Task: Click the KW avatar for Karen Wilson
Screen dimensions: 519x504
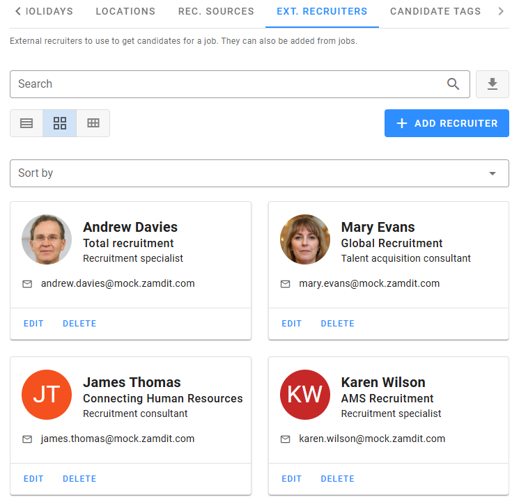Action: pos(305,395)
